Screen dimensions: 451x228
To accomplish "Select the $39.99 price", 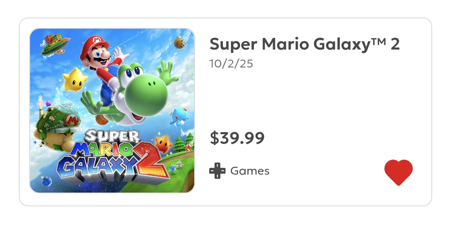I will [x=237, y=138].
